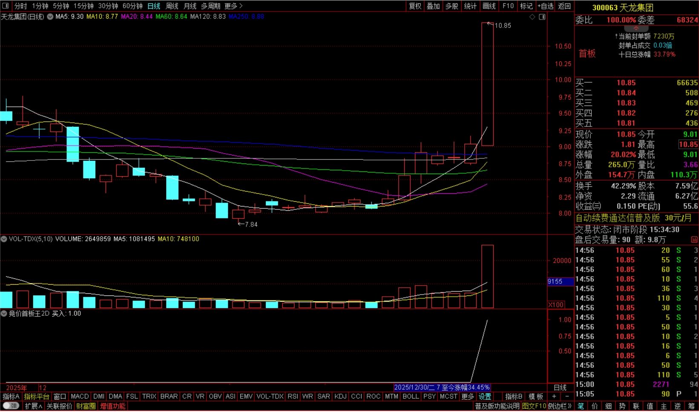Switch to the 5分钟 chart period
The height and width of the screenshot is (412, 699).
click(61, 6)
